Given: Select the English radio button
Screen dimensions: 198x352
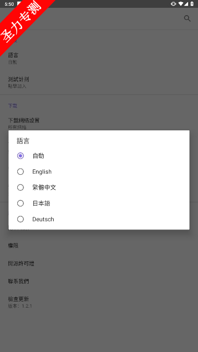Looking at the screenshot, I should point(20,172).
